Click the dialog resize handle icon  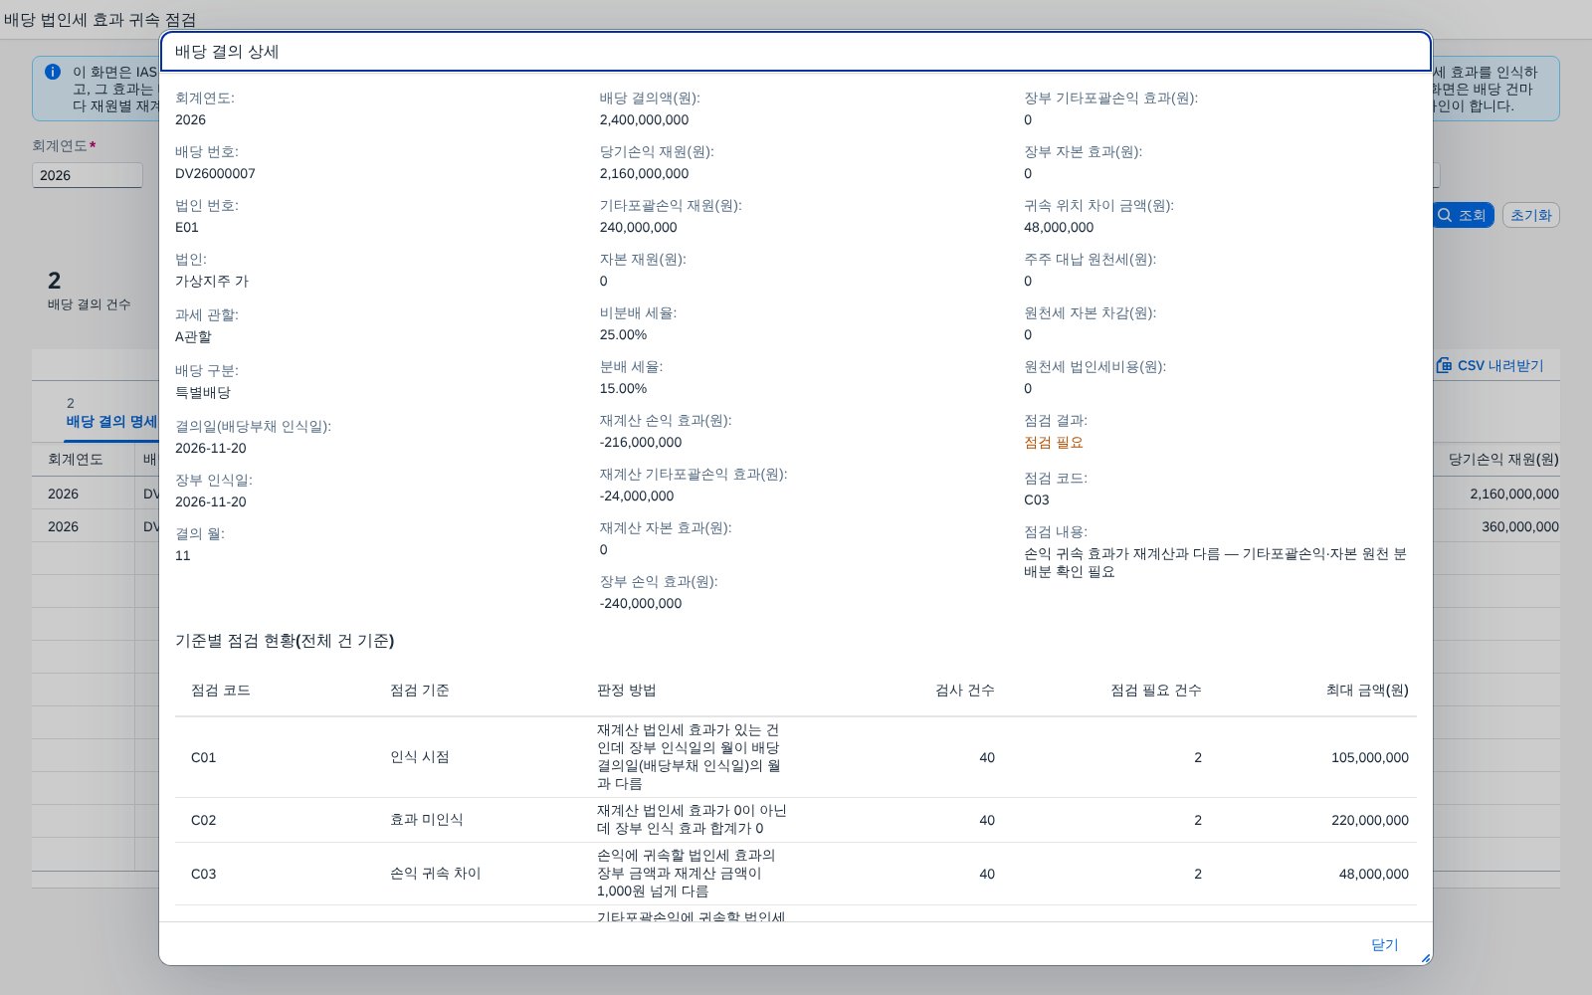[x=1425, y=958]
